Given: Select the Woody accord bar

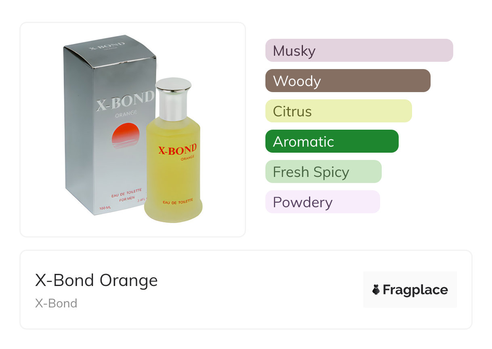Looking at the screenshot, I should pos(347,81).
